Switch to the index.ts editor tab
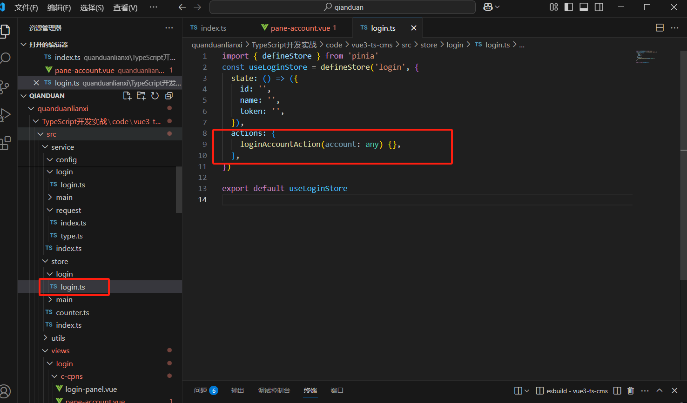The width and height of the screenshot is (687, 403). pyautogui.click(x=217, y=28)
